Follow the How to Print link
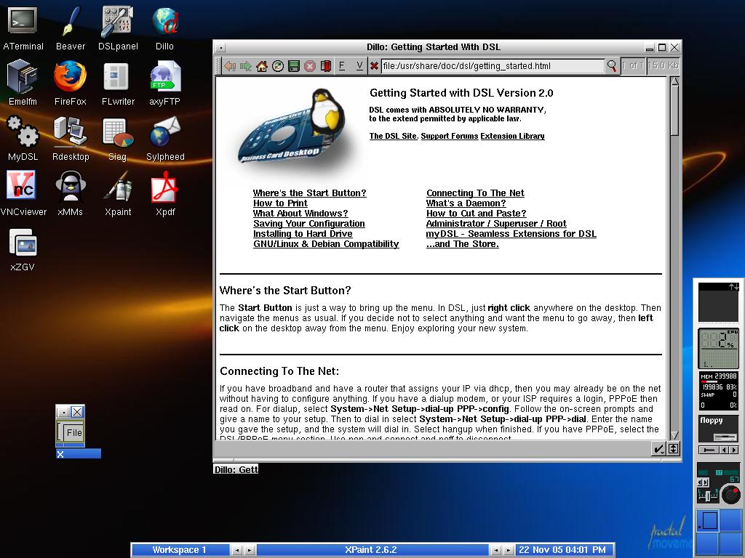This screenshot has height=558, width=745. (280, 203)
